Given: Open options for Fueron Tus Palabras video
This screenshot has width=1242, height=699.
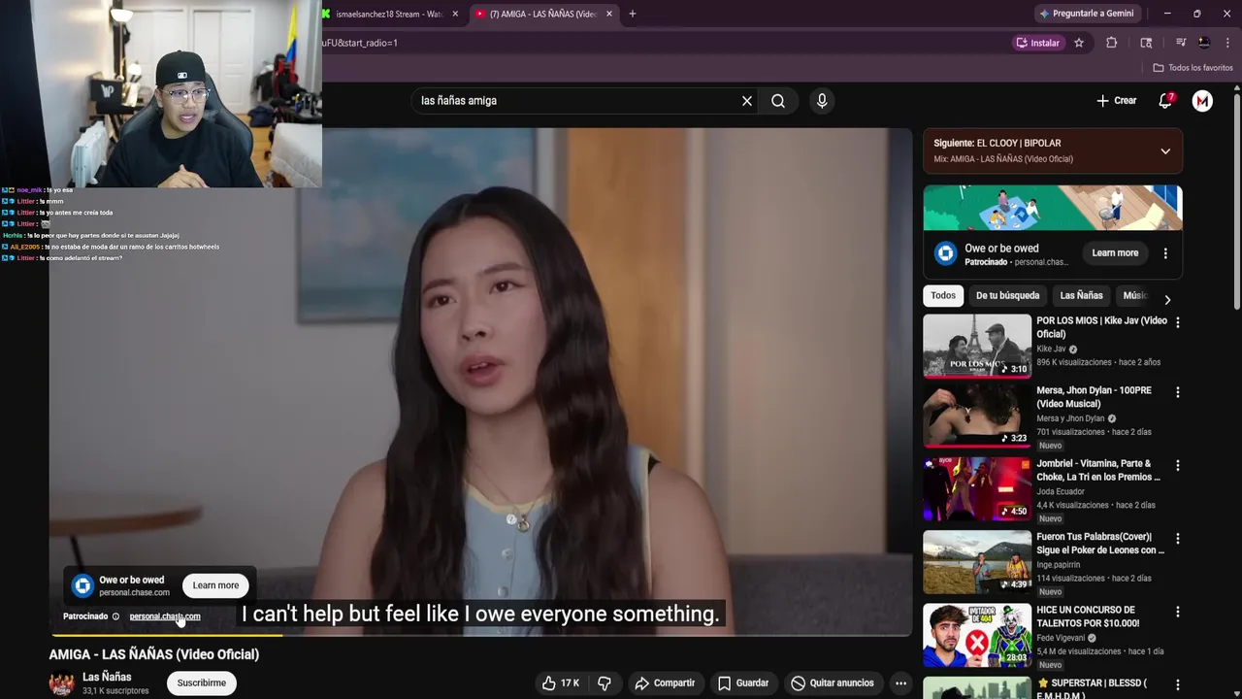Looking at the screenshot, I should 1178,538.
